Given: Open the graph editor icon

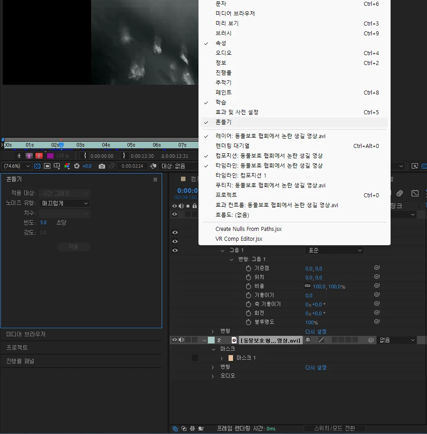Looking at the screenshot, I should [x=415, y=194].
